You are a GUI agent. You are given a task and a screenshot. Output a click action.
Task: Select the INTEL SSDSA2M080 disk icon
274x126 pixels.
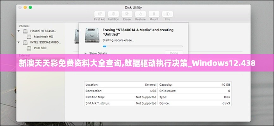pyautogui.click(x=25, y=42)
